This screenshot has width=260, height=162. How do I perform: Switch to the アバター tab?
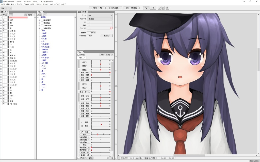pyautogui.click(x=85, y=12)
